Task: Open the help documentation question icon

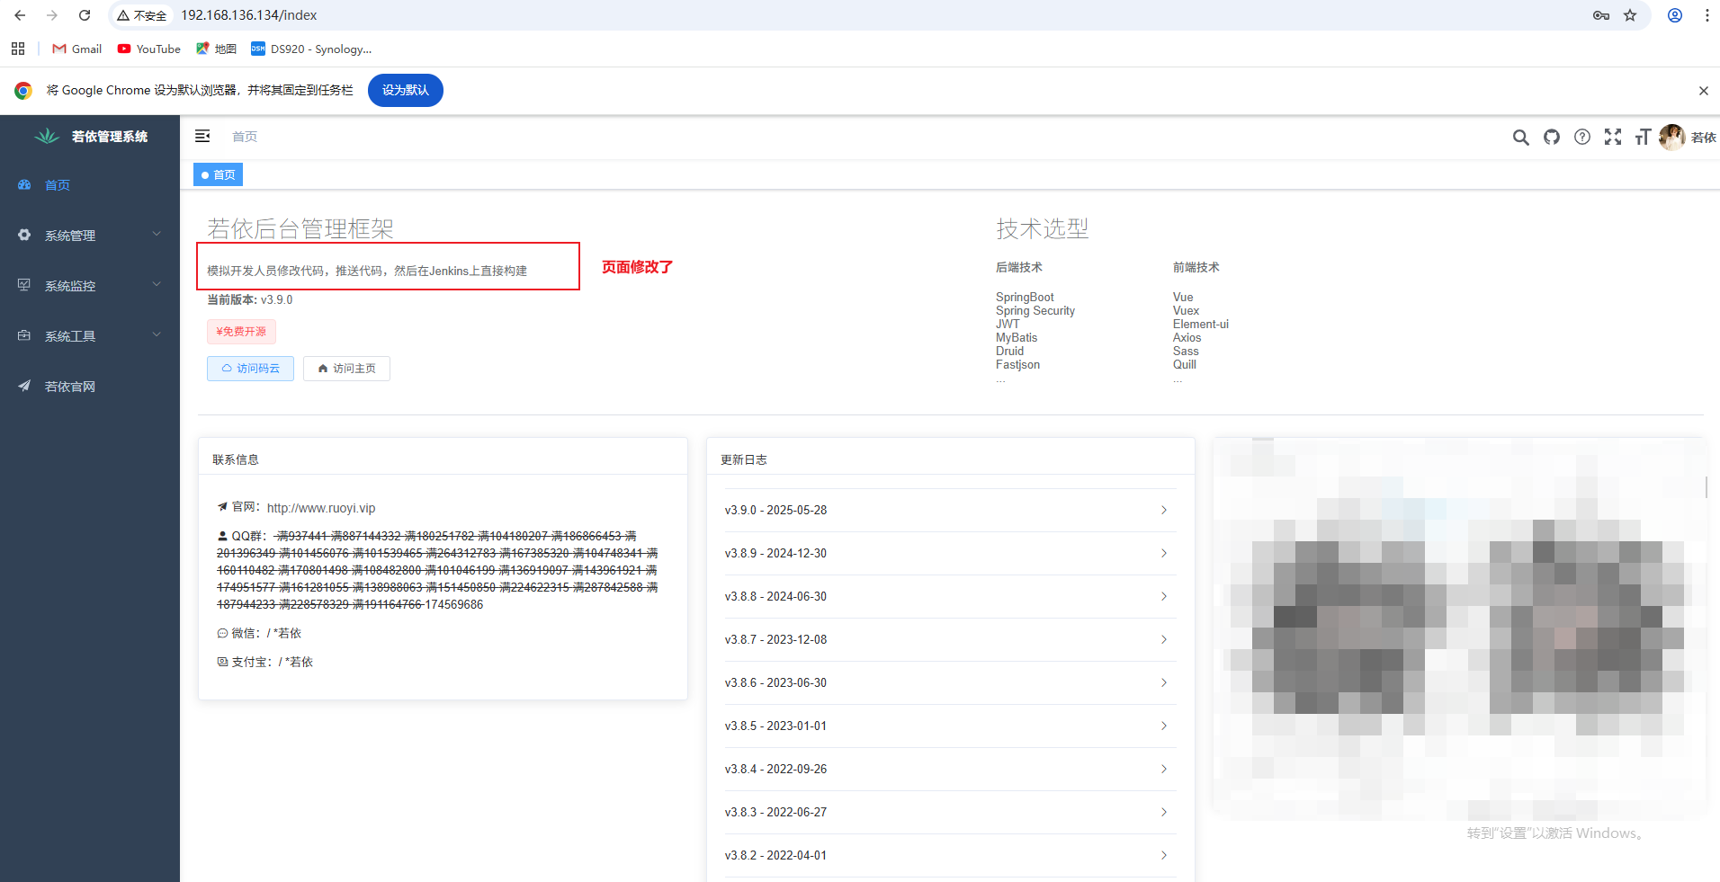Action: [1582, 137]
